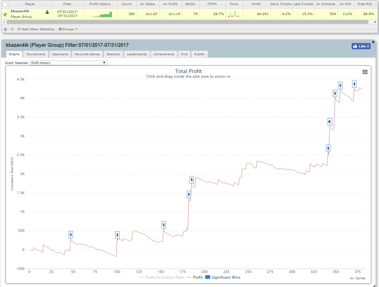Viewport: 379px width, 287px height.
Task: Click the scroll-left arrow of the table
Action: pyautogui.click(x=4, y=22)
